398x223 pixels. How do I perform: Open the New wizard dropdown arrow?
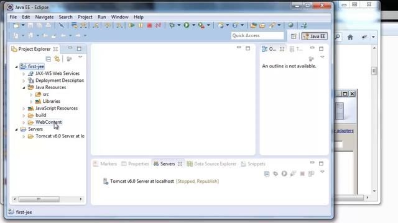[23, 25]
